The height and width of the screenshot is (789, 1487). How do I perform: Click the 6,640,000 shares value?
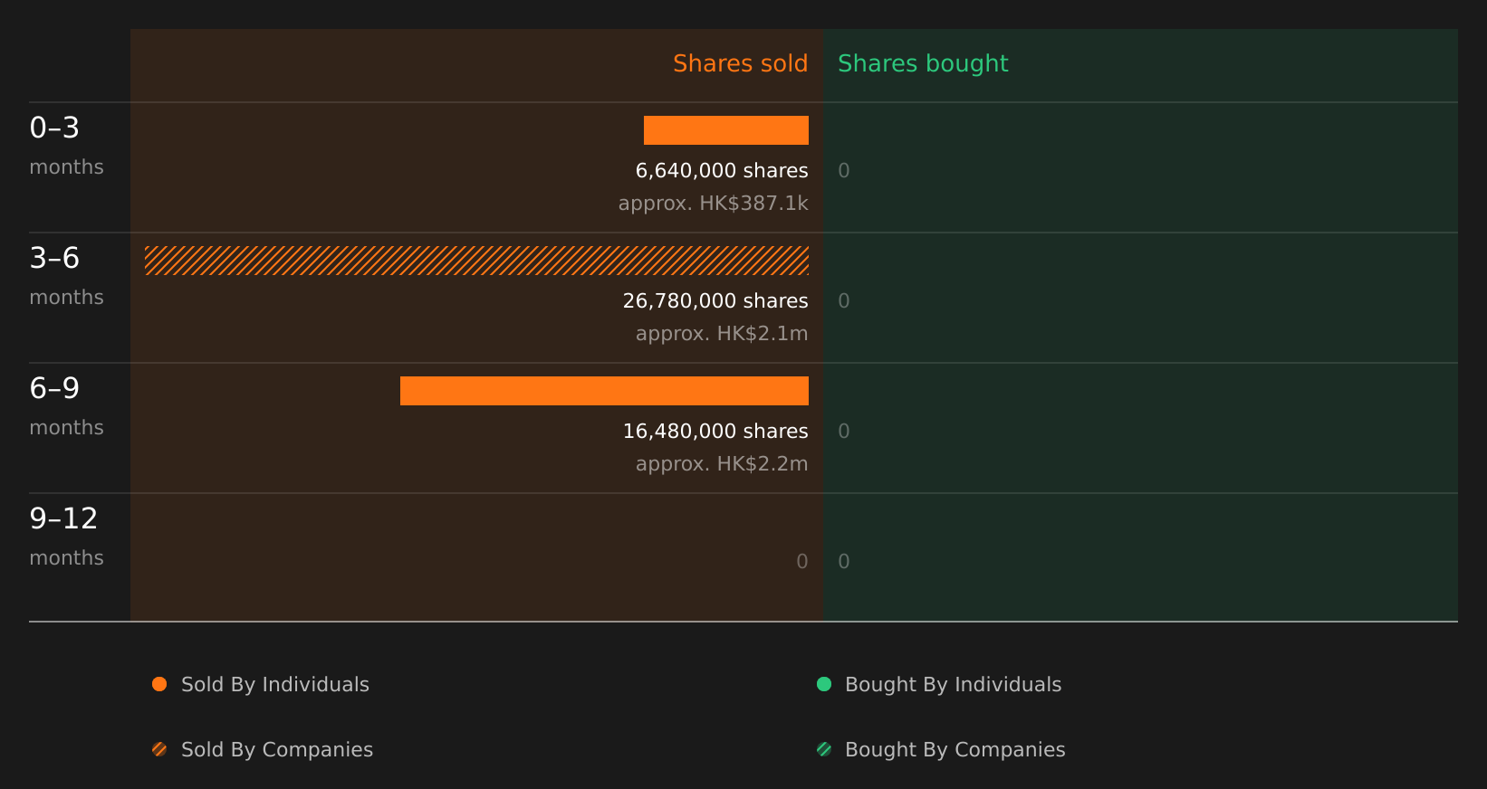coord(722,170)
